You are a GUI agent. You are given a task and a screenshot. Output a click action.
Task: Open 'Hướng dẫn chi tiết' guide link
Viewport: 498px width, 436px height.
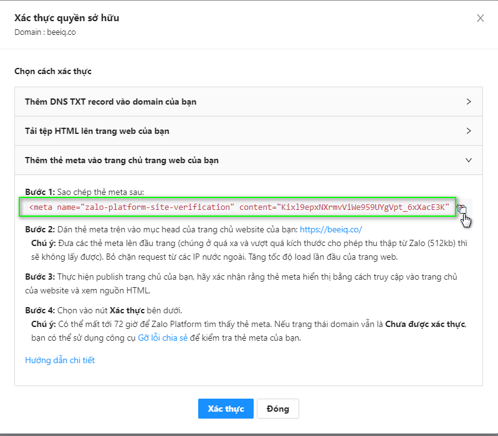click(x=60, y=360)
